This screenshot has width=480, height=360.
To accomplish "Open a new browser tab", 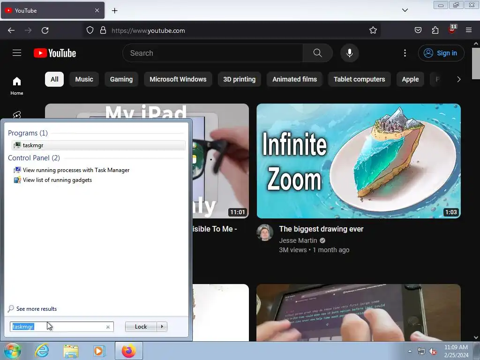I will [x=114, y=10].
